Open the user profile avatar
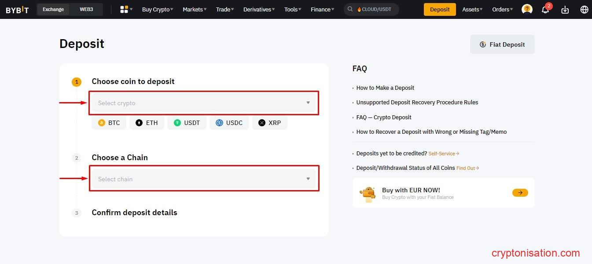This screenshot has height=264, width=592. pos(526,9)
